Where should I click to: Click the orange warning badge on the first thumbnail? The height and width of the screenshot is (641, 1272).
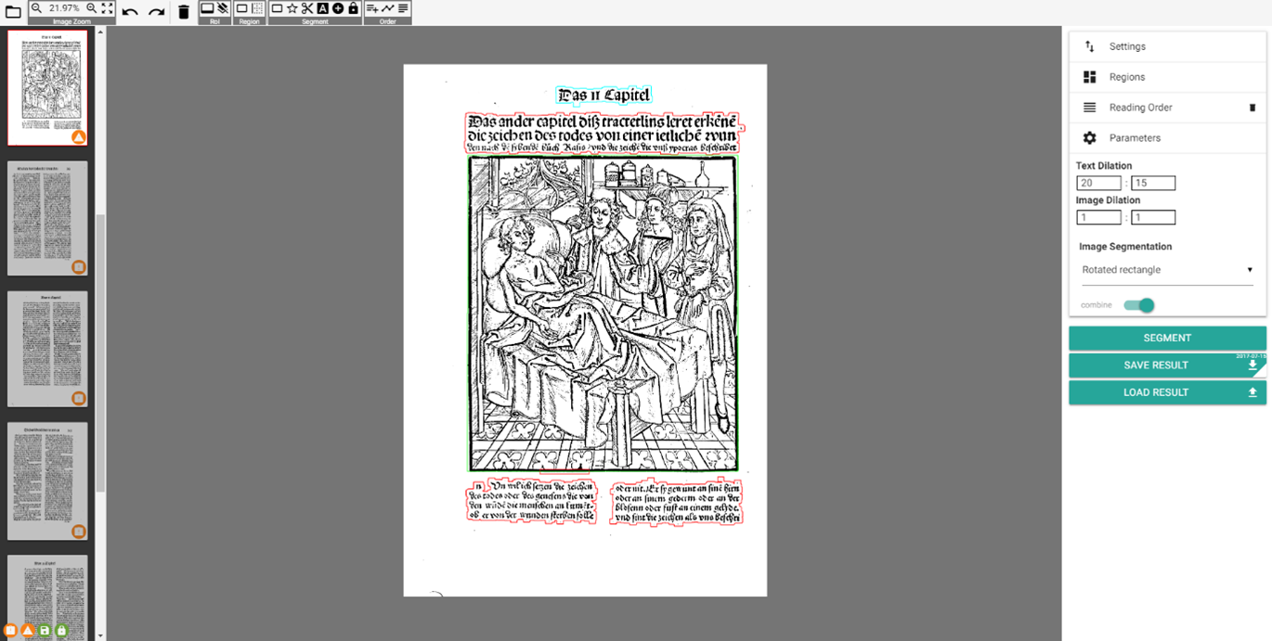point(79,137)
